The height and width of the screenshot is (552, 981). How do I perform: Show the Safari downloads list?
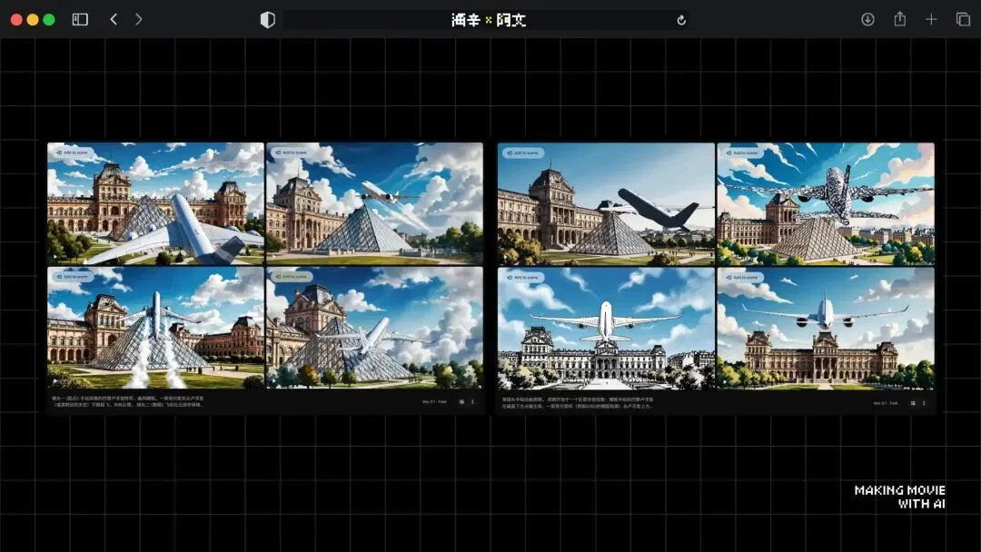[x=867, y=19]
